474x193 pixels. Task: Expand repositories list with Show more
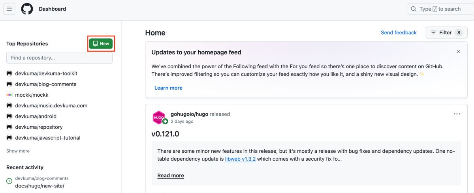(x=18, y=151)
